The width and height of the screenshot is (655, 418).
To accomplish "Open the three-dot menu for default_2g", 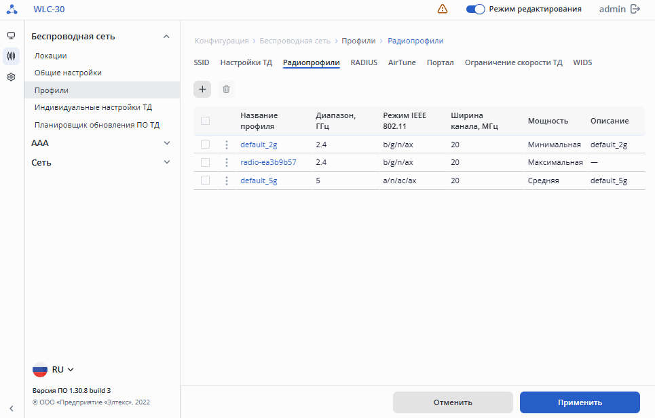I will [227, 145].
